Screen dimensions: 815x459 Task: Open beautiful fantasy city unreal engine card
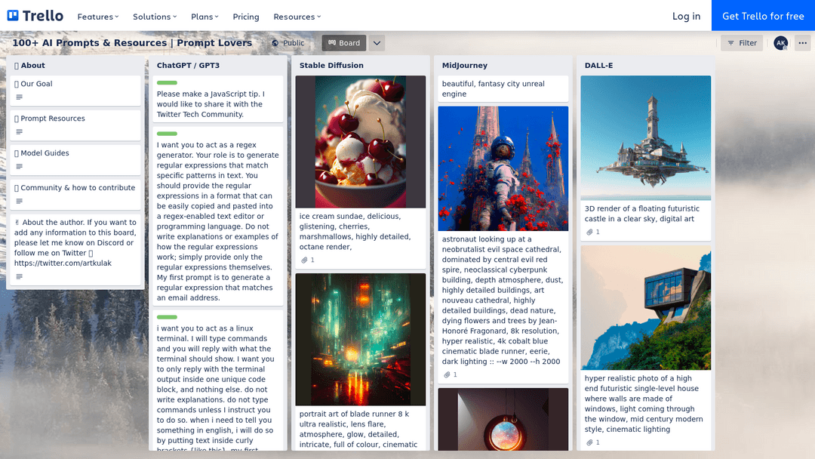point(503,89)
